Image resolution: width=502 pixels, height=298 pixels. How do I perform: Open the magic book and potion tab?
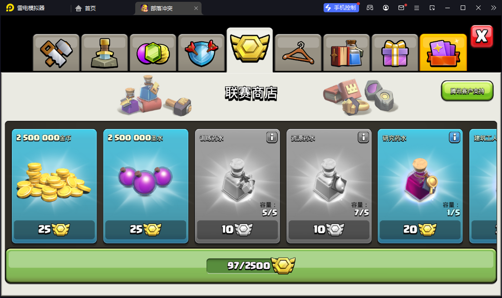(346, 53)
